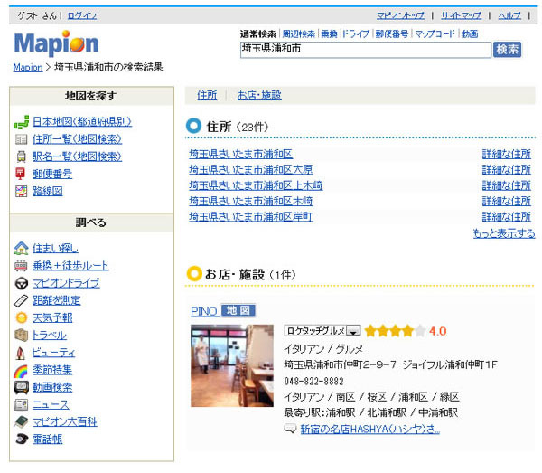This screenshot has height=473, width=542.
Task: Click the search text input field
Action: click(365, 50)
